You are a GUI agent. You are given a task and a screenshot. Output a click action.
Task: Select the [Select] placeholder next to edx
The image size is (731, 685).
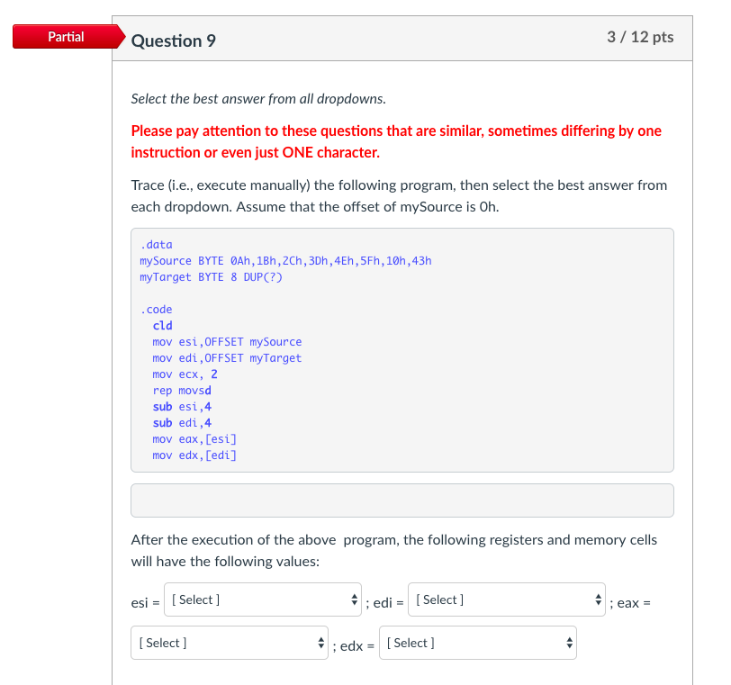click(411, 643)
